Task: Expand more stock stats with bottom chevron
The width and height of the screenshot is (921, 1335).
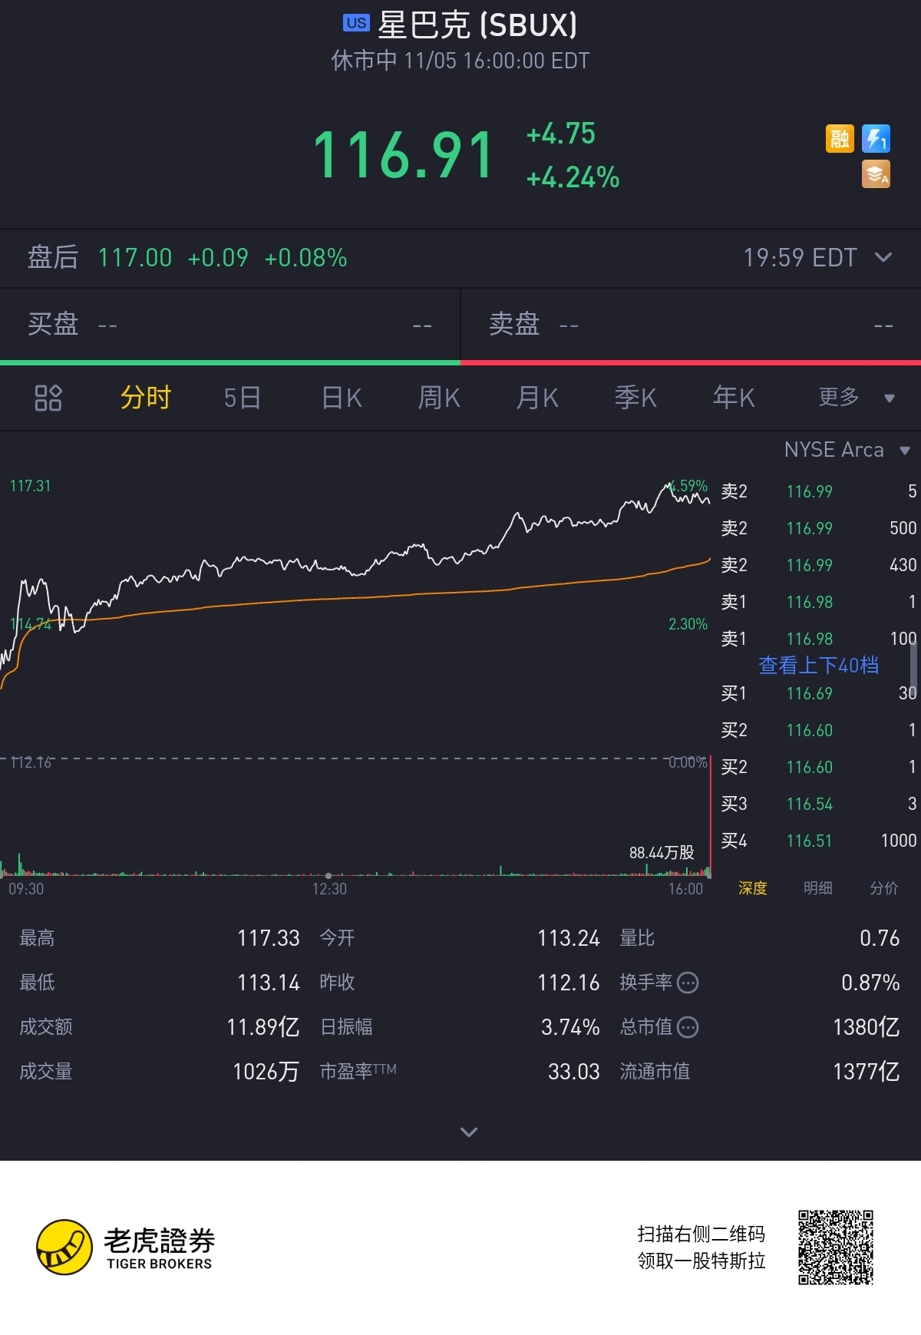Action: click(469, 1132)
